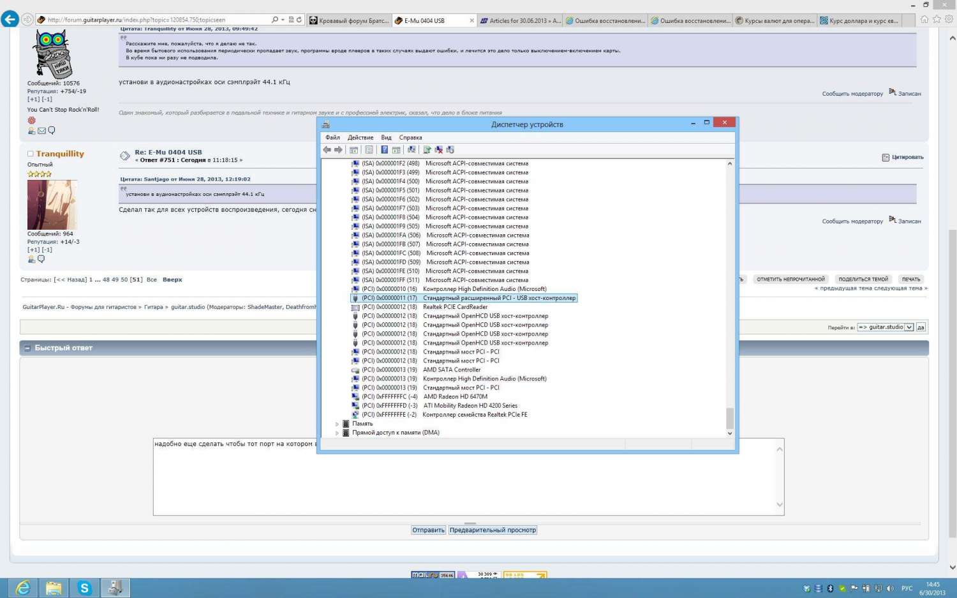
Task: Click the update driver software toolbar icon
Action: (x=427, y=150)
